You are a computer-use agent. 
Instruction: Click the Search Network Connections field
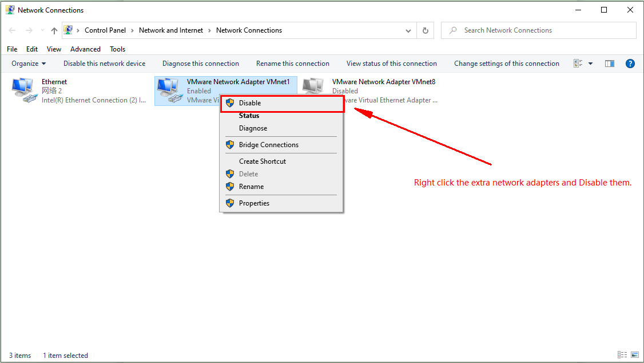tap(538, 30)
